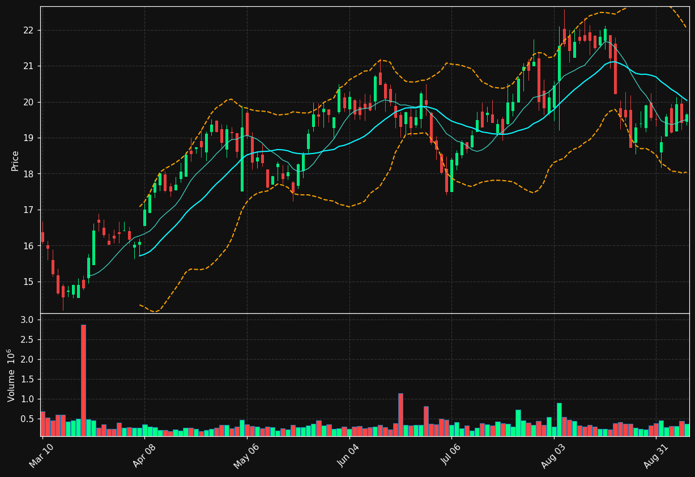This screenshot has height=477, width=695.
Task: Select the 'Volume 10⁶' axis title
Action: tap(11, 375)
